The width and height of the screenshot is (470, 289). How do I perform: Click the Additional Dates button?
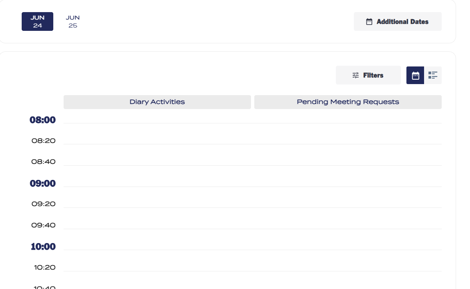click(398, 21)
